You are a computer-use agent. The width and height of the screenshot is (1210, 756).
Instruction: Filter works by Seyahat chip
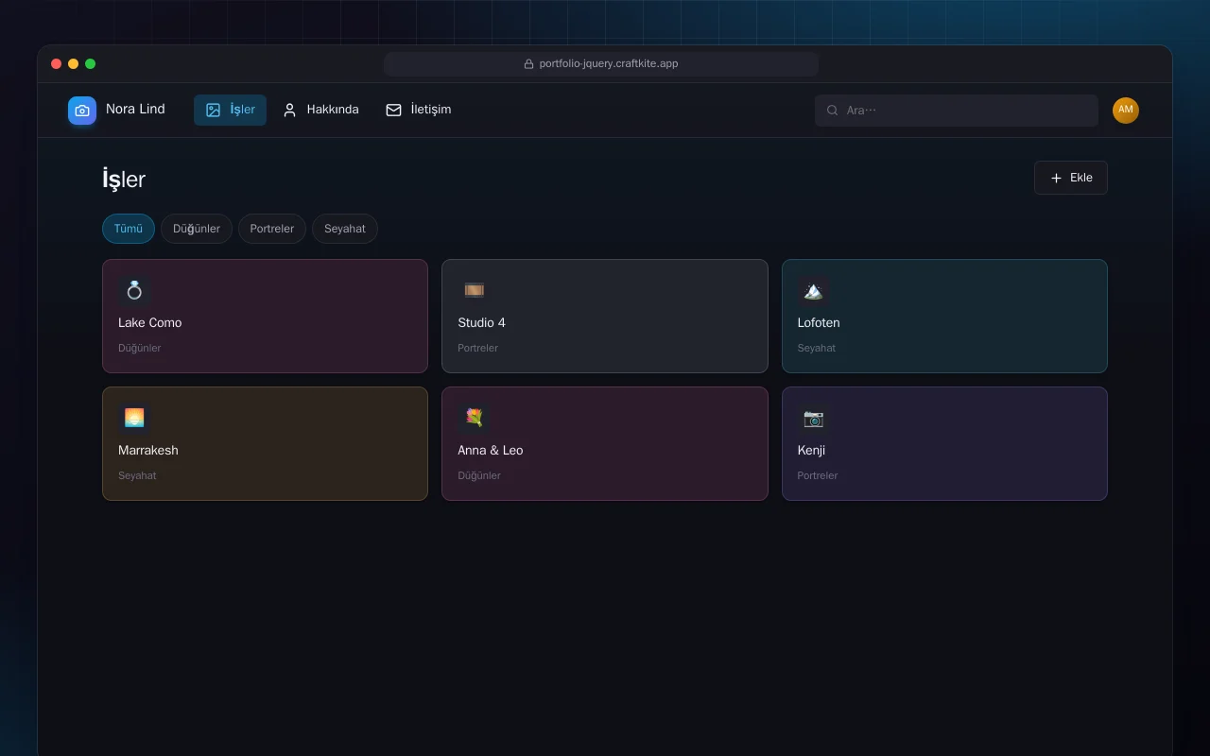[345, 229]
